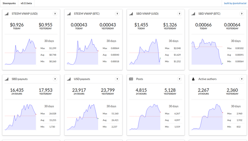Click help icon on STEEM VWAP (BTC) card
The image size is (248, 141).
pyautogui.click(x=117, y=14)
